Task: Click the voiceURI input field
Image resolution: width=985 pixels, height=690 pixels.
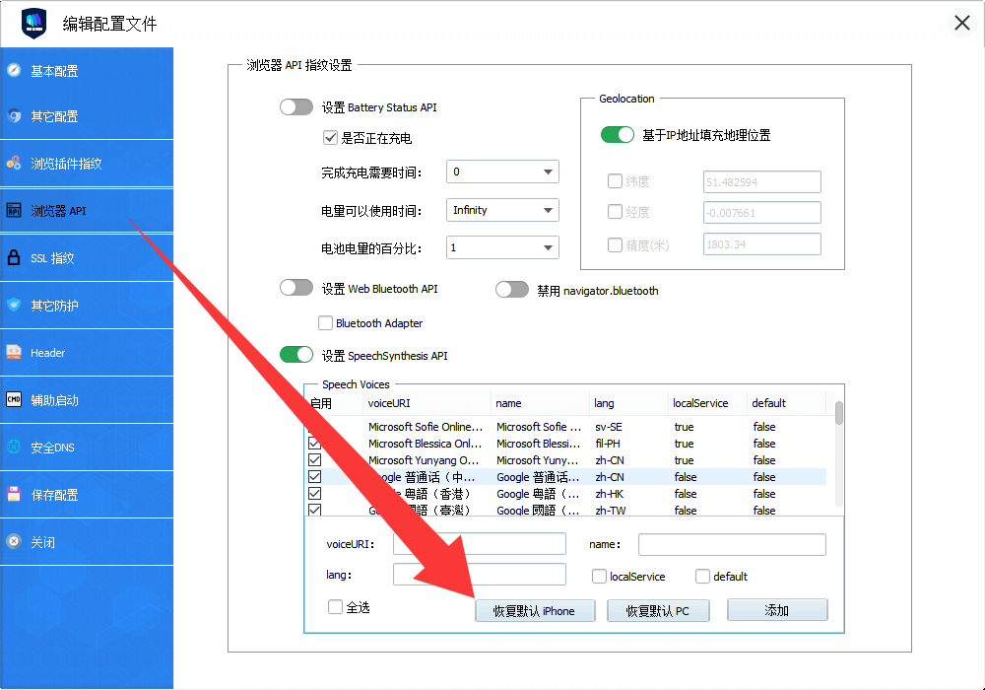Action: point(480,543)
